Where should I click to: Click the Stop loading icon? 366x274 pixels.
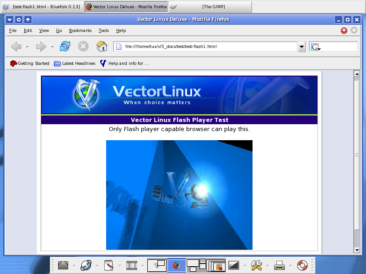click(x=83, y=46)
